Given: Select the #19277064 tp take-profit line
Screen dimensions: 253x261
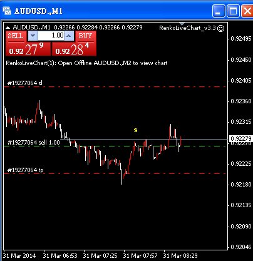Looking at the screenshot, I should pos(115,173).
